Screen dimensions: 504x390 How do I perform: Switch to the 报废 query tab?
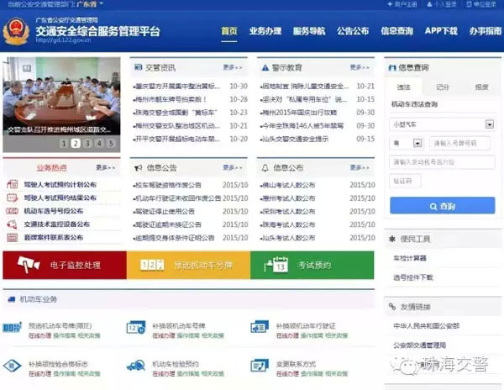tap(481, 87)
